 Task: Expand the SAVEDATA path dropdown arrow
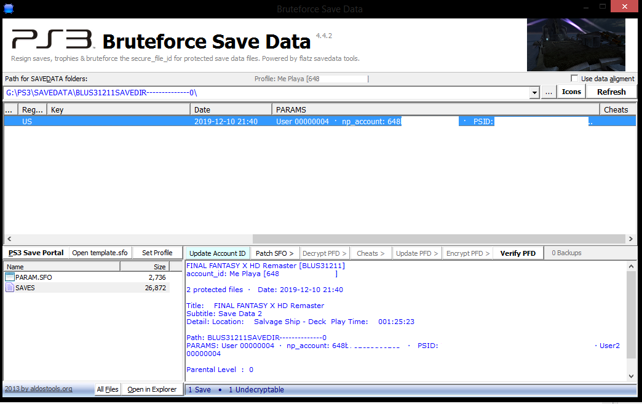coord(534,93)
